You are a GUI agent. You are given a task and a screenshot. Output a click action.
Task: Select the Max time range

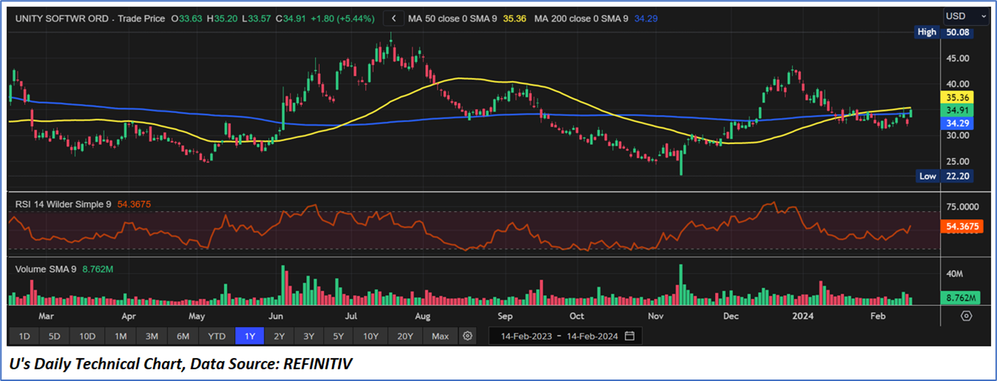pyautogui.click(x=440, y=336)
